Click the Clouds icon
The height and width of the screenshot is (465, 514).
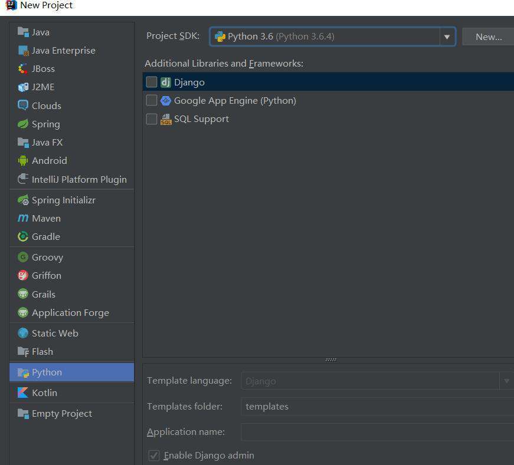pyautogui.click(x=23, y=105)
